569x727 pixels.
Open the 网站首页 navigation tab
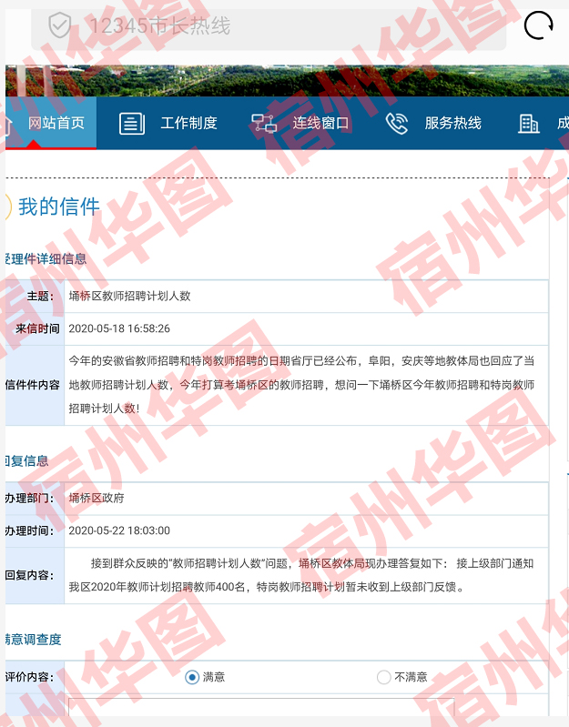point(56,123)
